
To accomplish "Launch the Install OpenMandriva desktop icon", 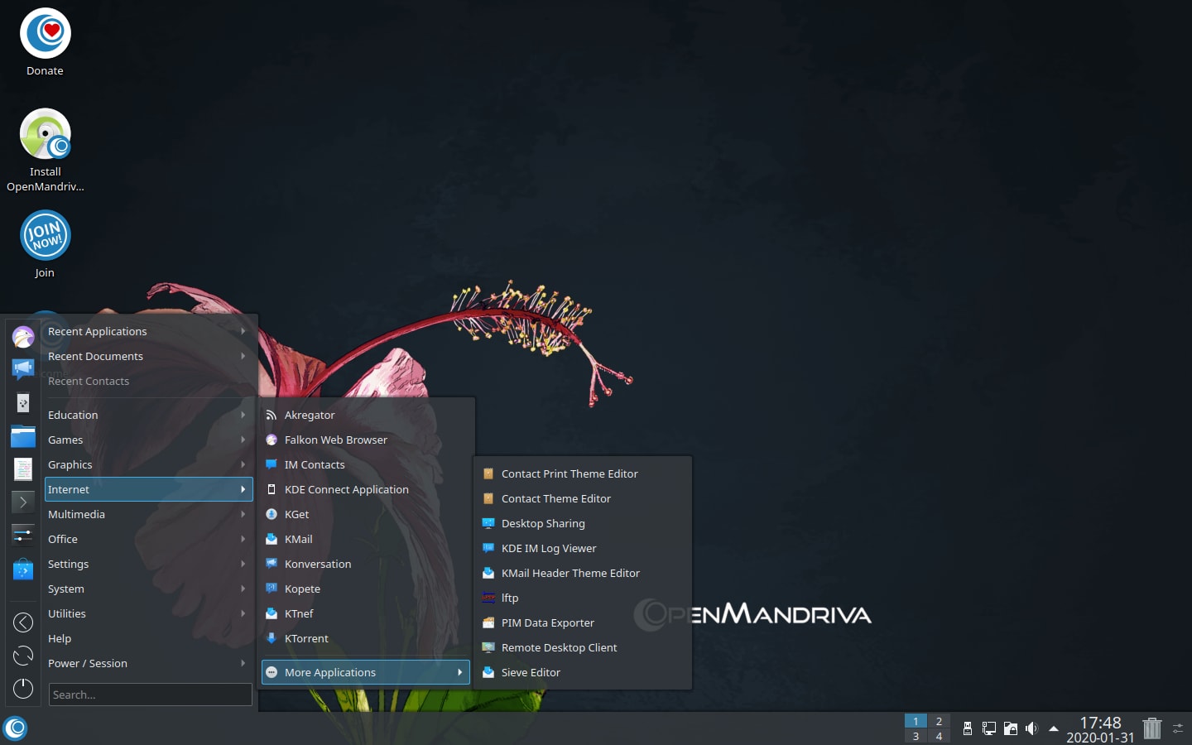I will (x=45, y=135).
